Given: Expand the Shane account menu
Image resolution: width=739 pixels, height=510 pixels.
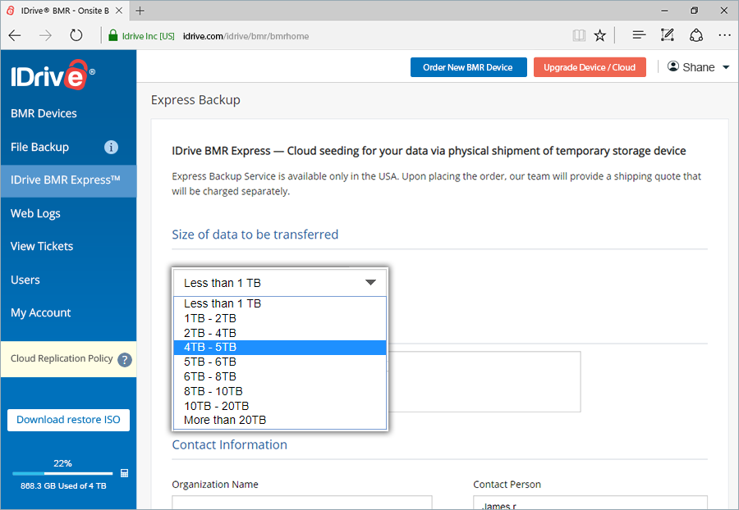Looking at the screenshot, I should coord(698,67).
